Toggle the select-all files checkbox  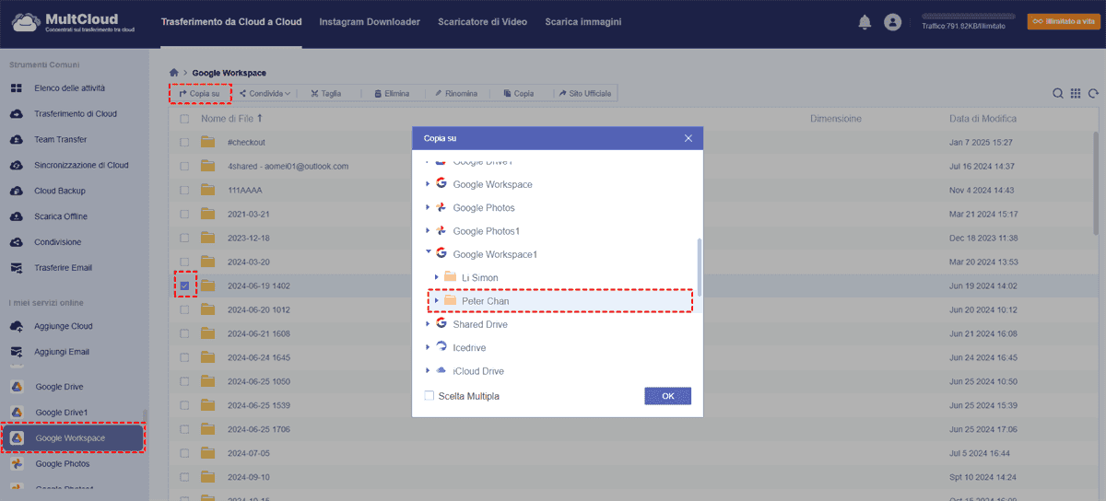coord(184,119)
